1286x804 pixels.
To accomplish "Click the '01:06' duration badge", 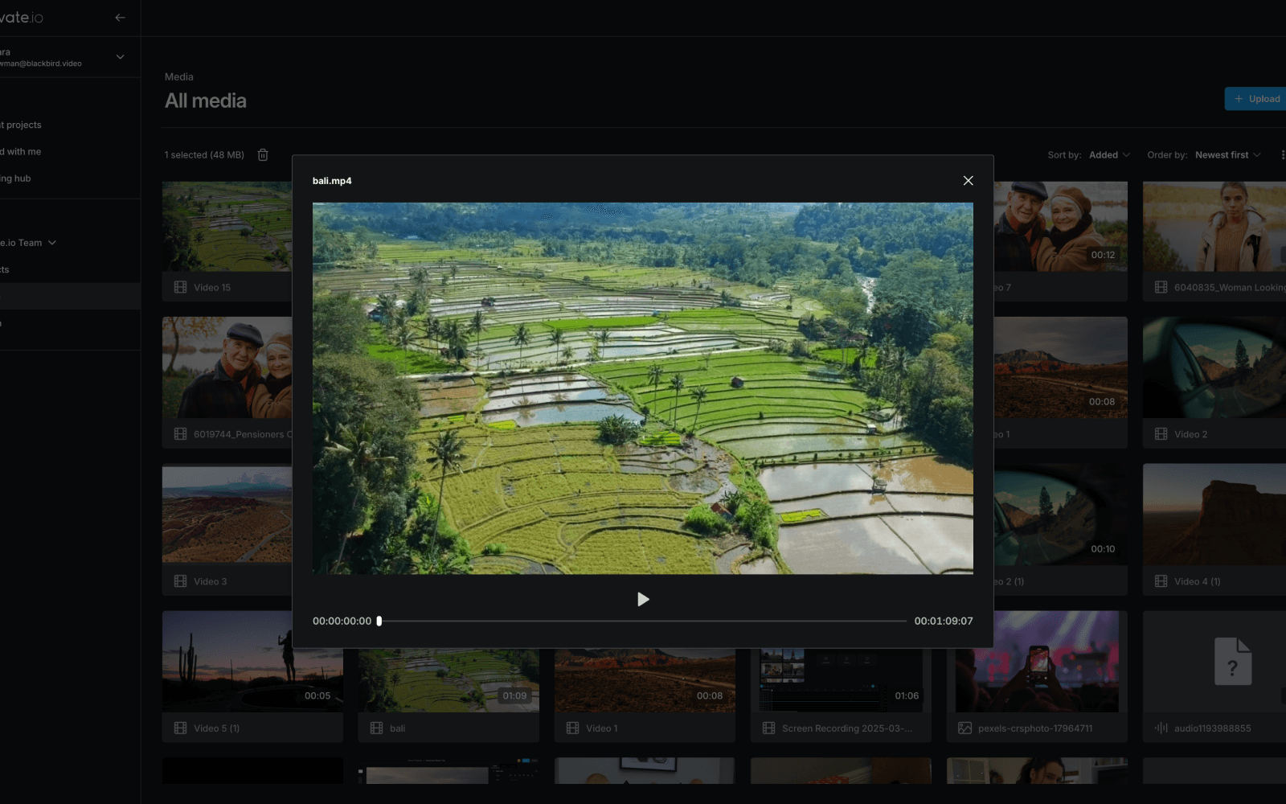I will coord(907,695).
